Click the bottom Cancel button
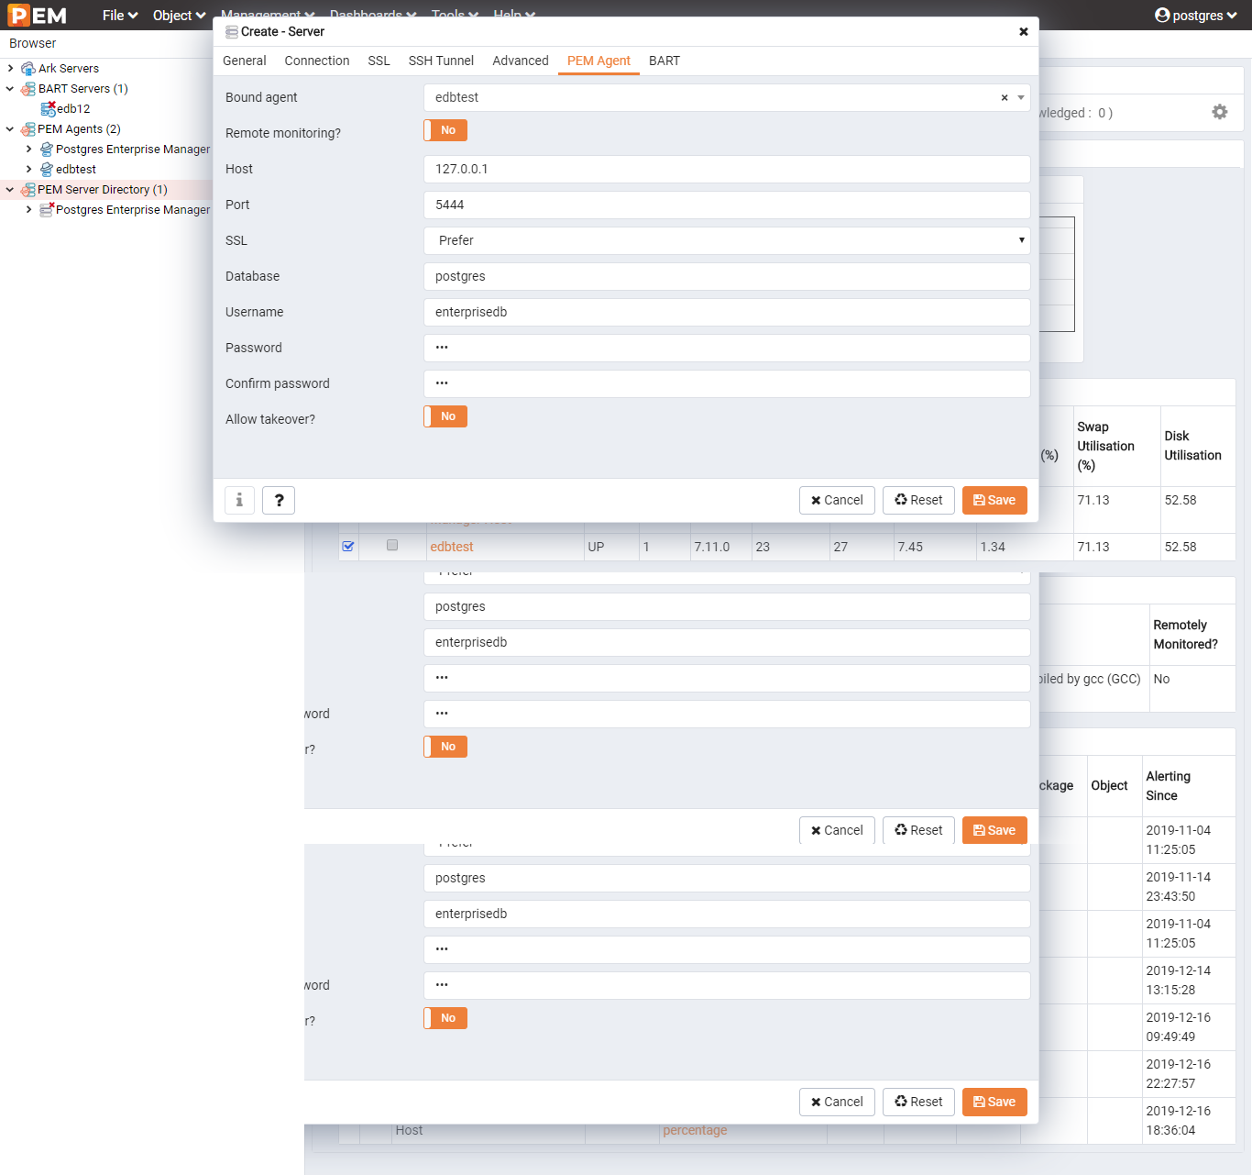The height and width of the screenshot is (1175, 1252). point(837,1102)
